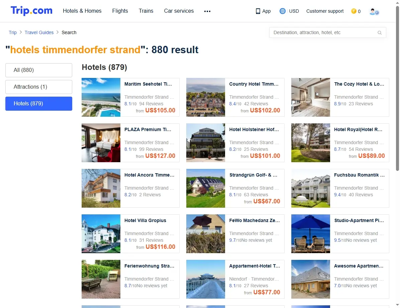Open PLAZA Premium Ti... listing title
This screenshot has height=308, width=400.
pyautogui.click(x=148, y=129)
